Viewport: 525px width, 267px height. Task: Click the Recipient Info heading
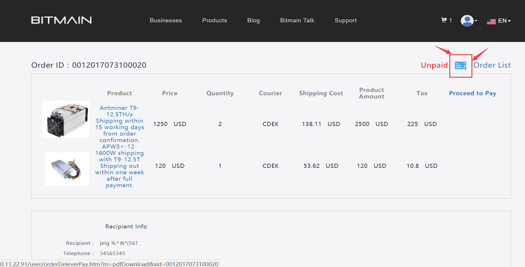pos(126,226)
